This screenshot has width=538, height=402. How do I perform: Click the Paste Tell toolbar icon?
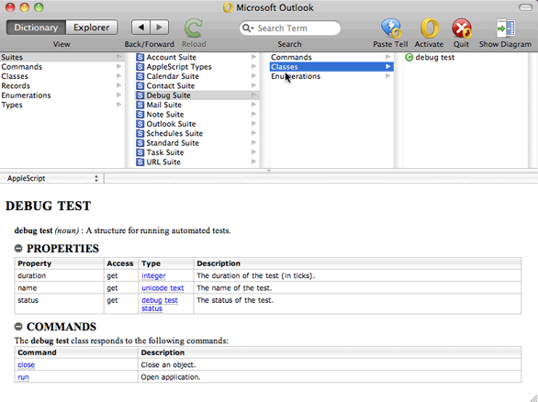pyautogui.click(x=391, y=28)
